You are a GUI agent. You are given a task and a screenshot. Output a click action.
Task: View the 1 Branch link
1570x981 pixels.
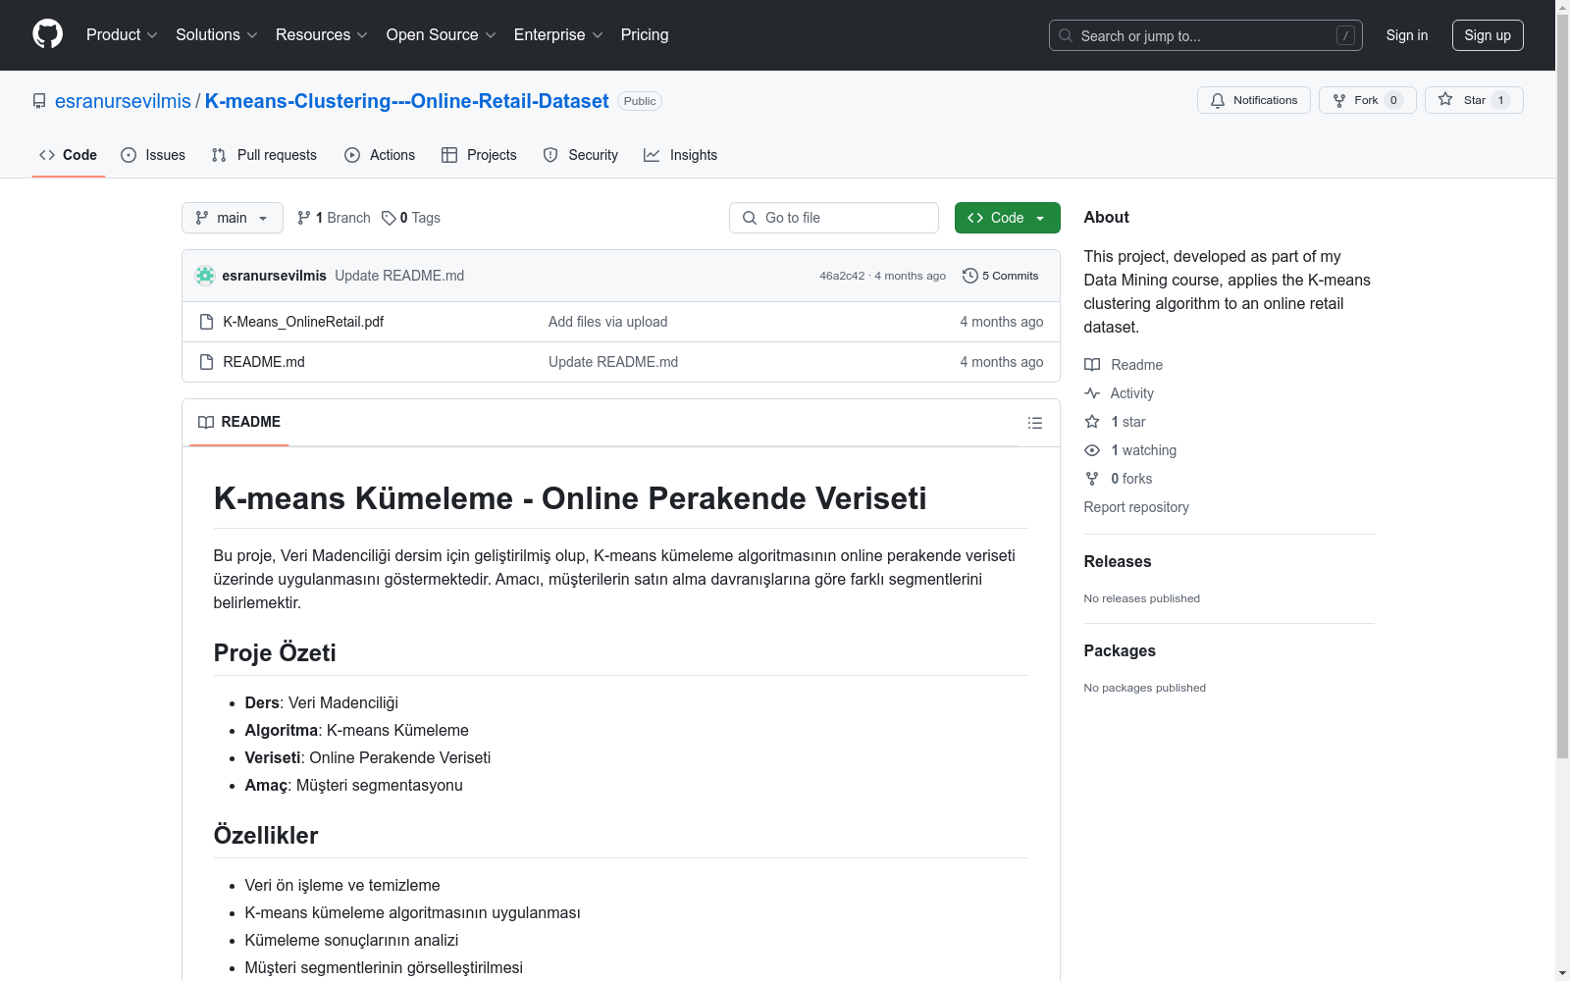coord(334,218)
